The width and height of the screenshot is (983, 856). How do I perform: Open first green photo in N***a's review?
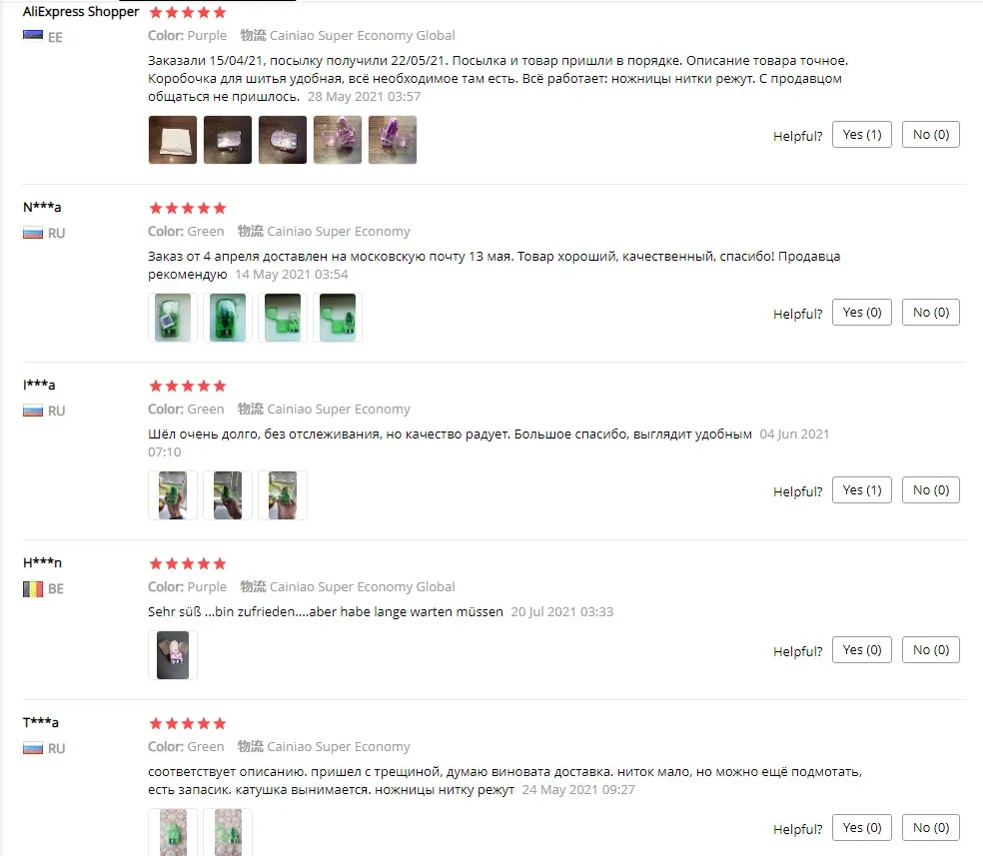173,318
